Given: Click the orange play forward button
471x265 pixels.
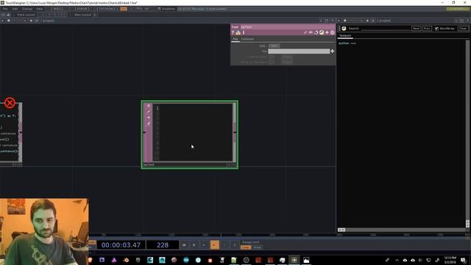Looking at the screenshot, I should [214, 245].
